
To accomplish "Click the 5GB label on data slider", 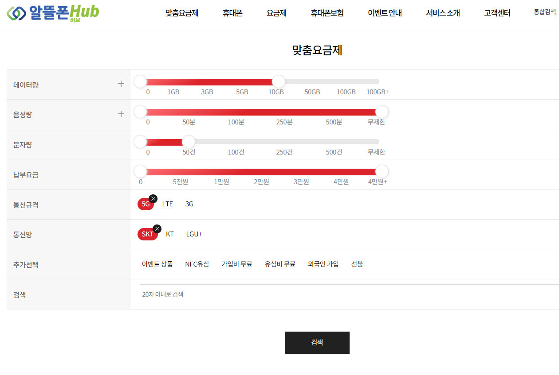I will coord(242,92).
